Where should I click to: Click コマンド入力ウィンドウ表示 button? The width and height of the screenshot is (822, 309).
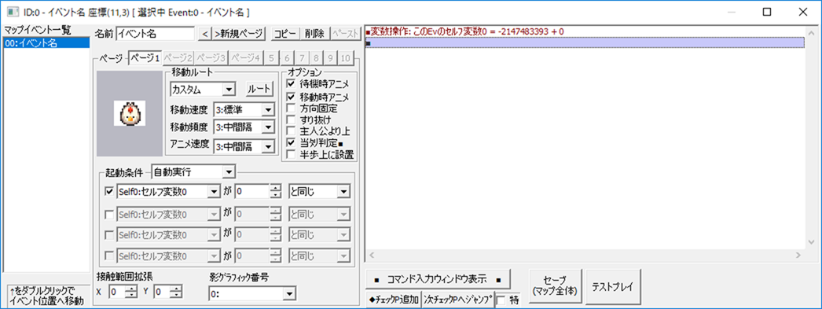[438, 278]
